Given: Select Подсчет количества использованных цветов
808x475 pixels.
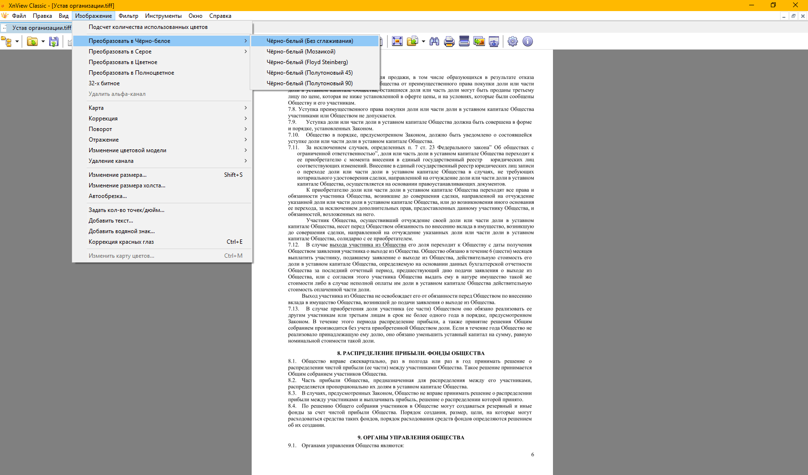Looking at the screenshot, I should [x=162, y=27].
